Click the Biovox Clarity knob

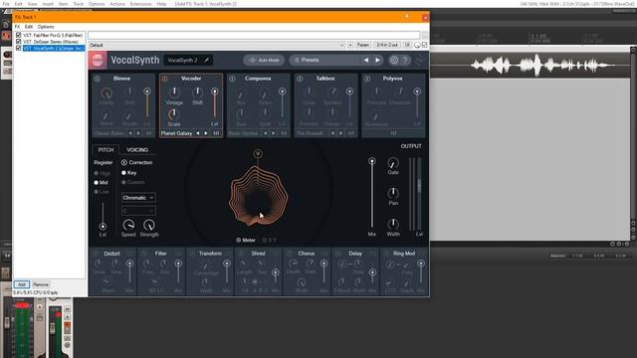point(106,92)
